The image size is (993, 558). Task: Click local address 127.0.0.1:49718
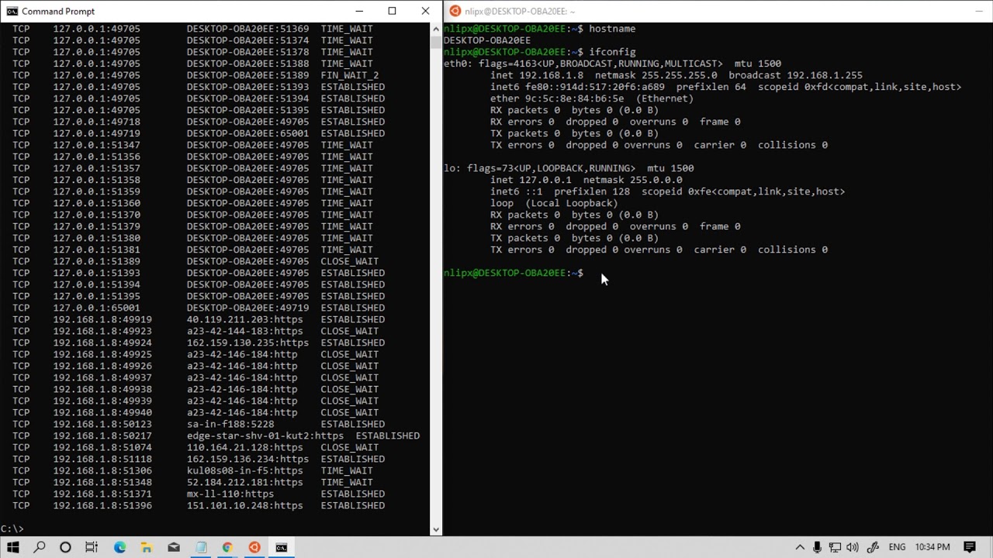click(x=96, y=122)
